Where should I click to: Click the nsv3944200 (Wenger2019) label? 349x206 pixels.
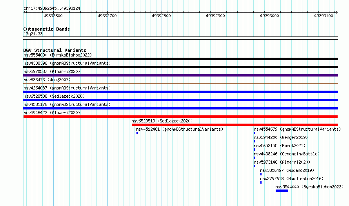tap(281, 137)
